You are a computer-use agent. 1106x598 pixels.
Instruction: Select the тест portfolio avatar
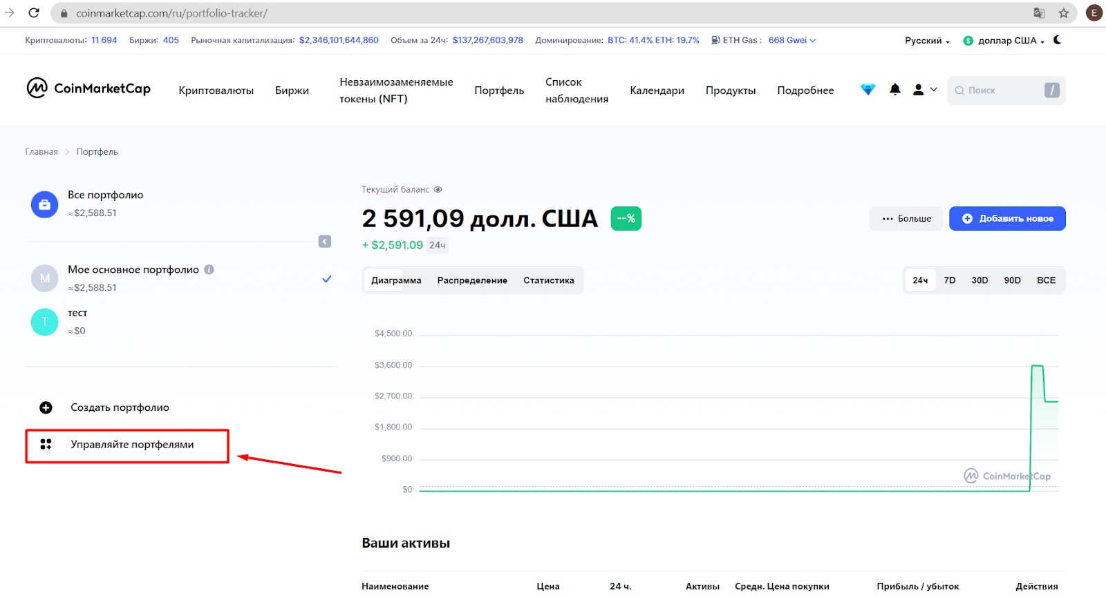click(x=45, y=322)
